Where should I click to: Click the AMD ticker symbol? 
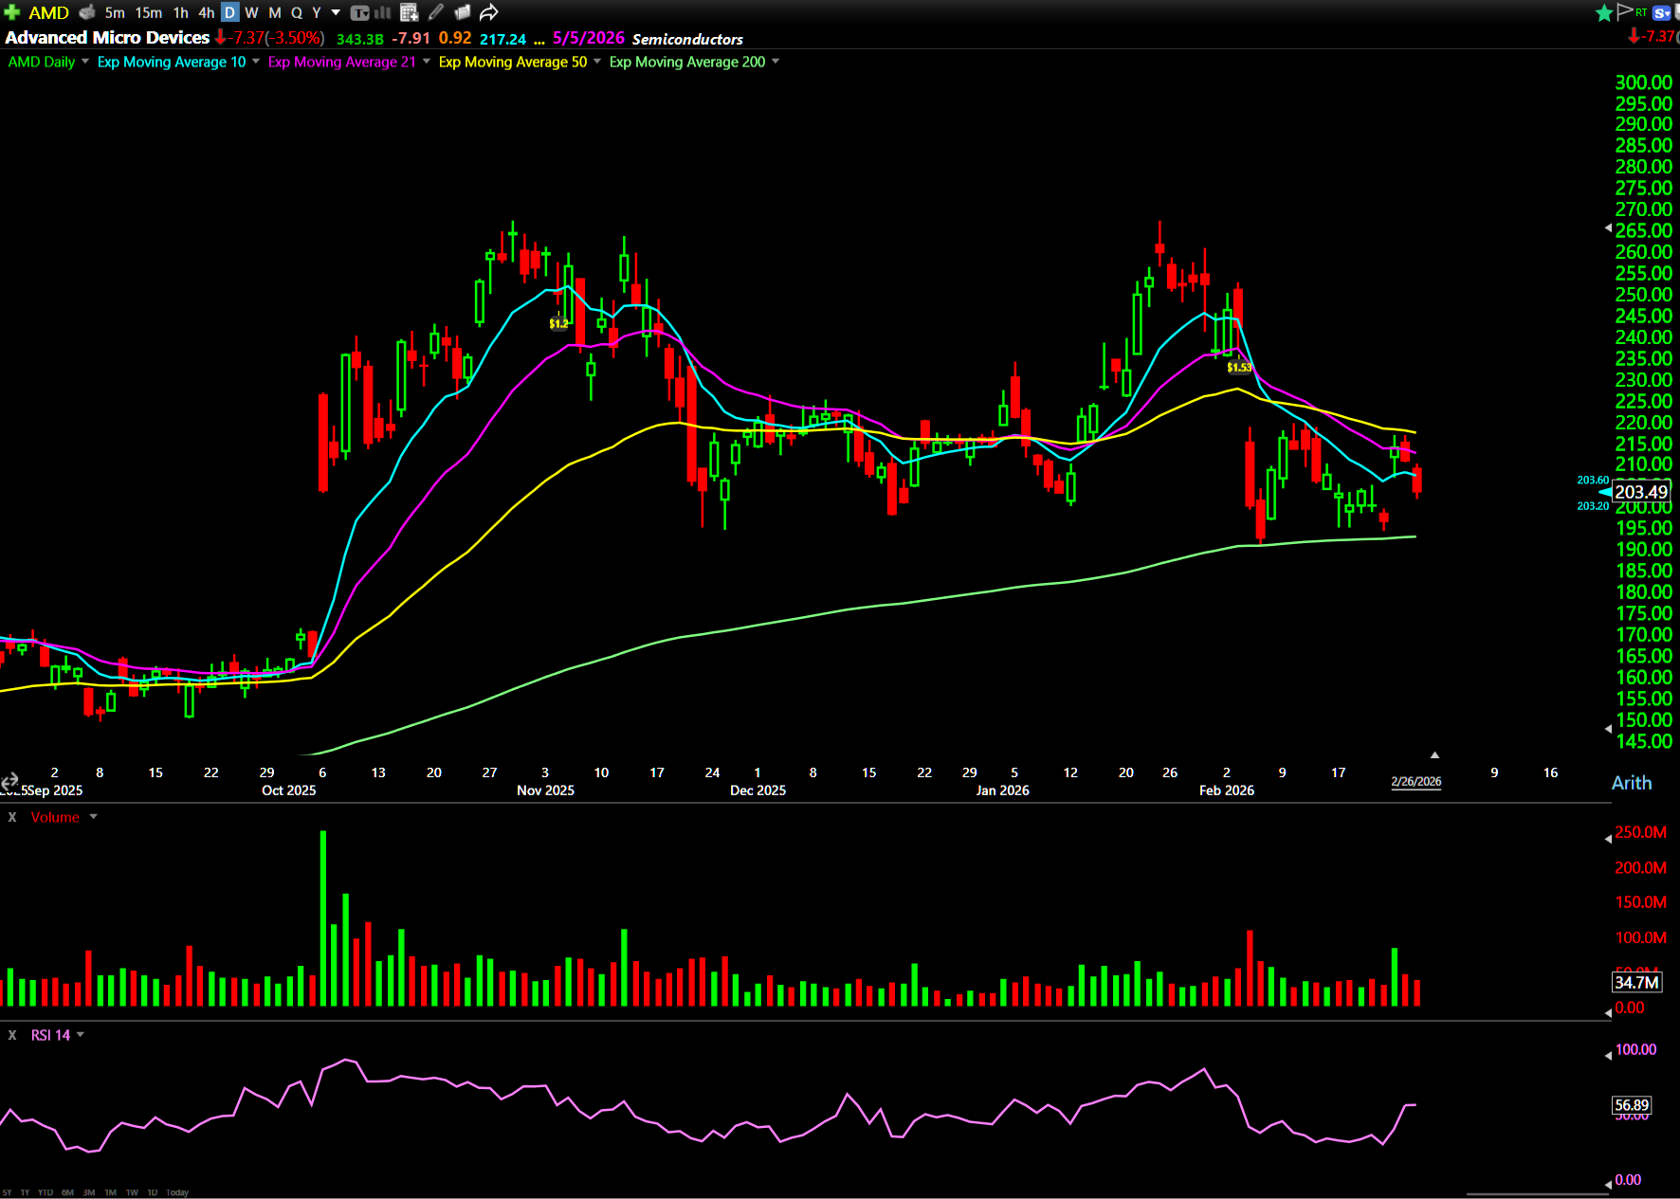tap(48, 12)
